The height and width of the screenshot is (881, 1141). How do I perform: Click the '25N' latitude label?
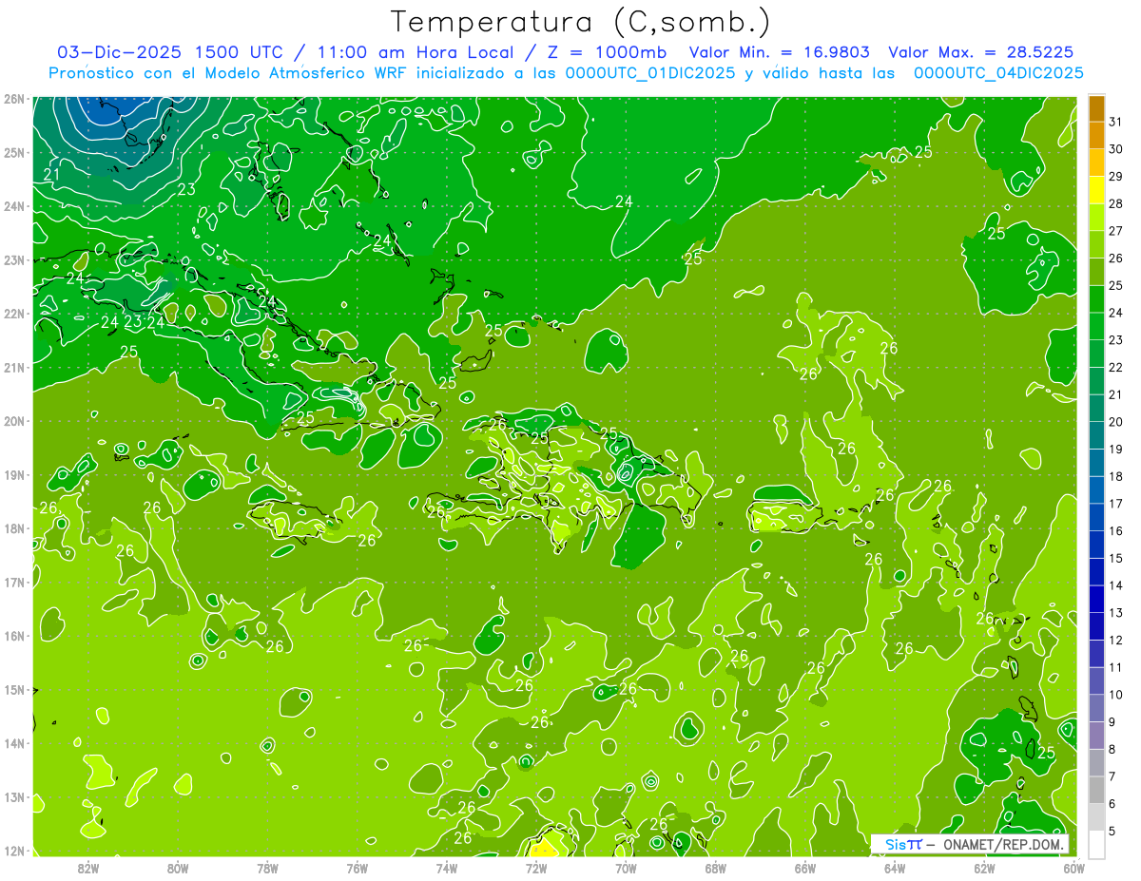click(x=14, y=152)
